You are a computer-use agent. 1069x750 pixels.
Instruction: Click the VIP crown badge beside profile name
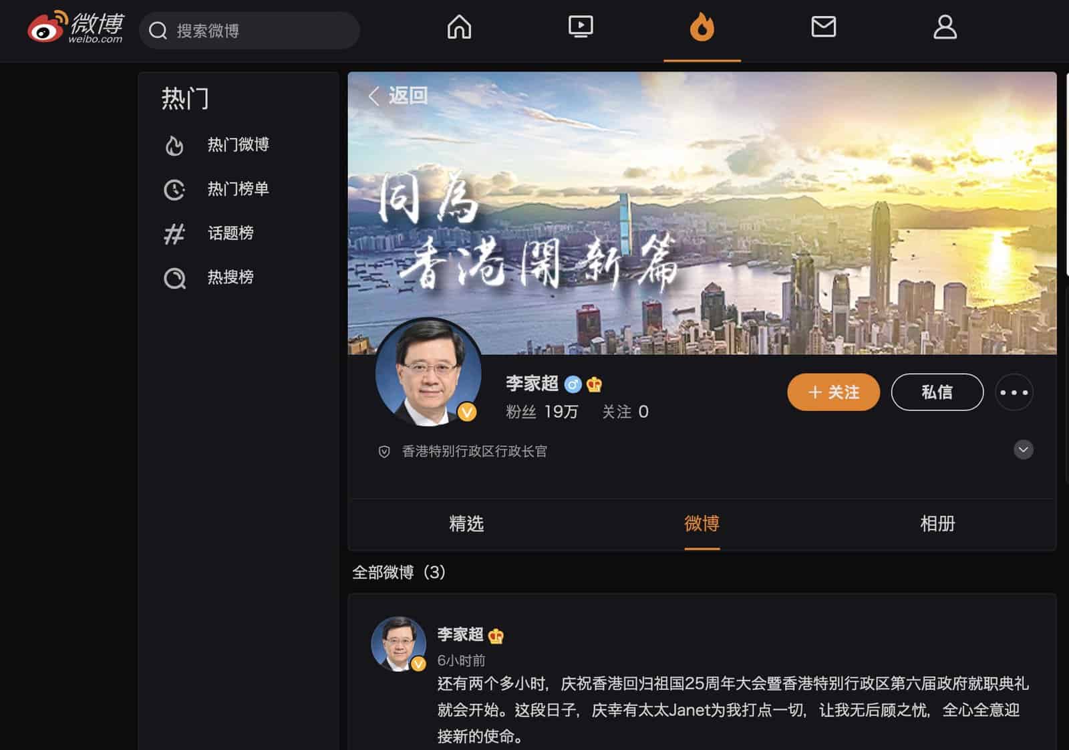tap(594, 384)
